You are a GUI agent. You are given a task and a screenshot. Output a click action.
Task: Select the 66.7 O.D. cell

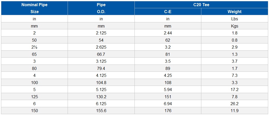[x=101, y=54]
